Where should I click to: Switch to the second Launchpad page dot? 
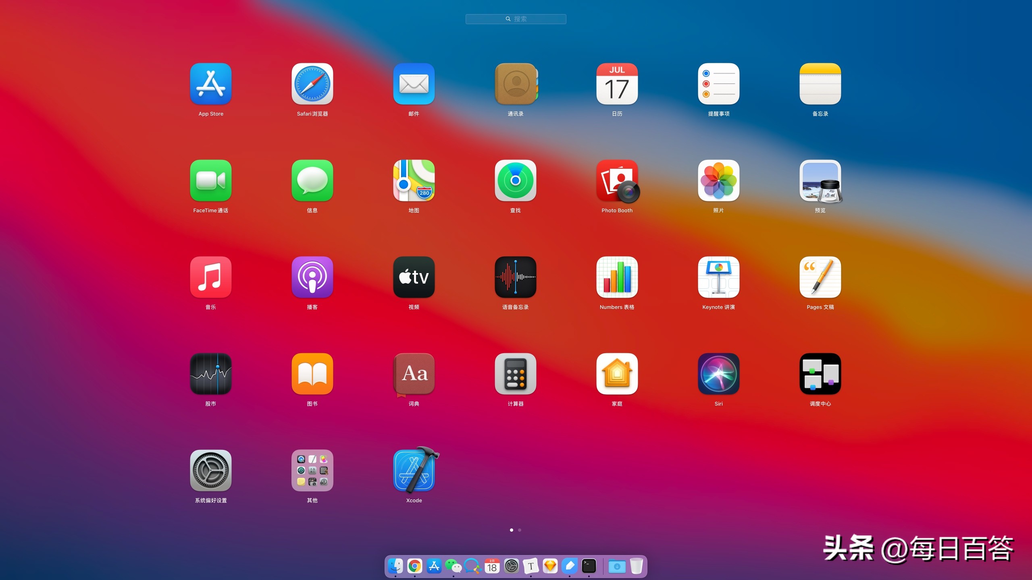click(520, 530)
